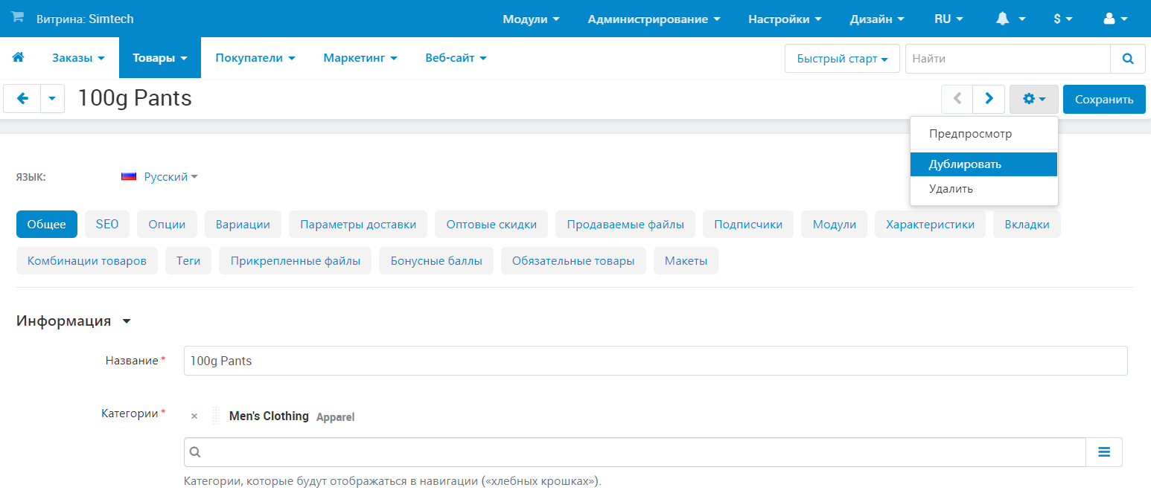The image size is (1151, 499).
Task: Click the shopping cart storefront icon
Action: pos(17,18)
